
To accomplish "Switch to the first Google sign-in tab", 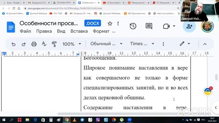I will 14,3.
